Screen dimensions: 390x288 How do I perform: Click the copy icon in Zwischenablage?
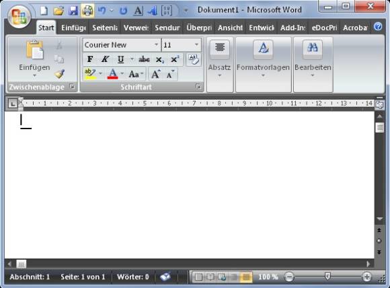[59, 59]
